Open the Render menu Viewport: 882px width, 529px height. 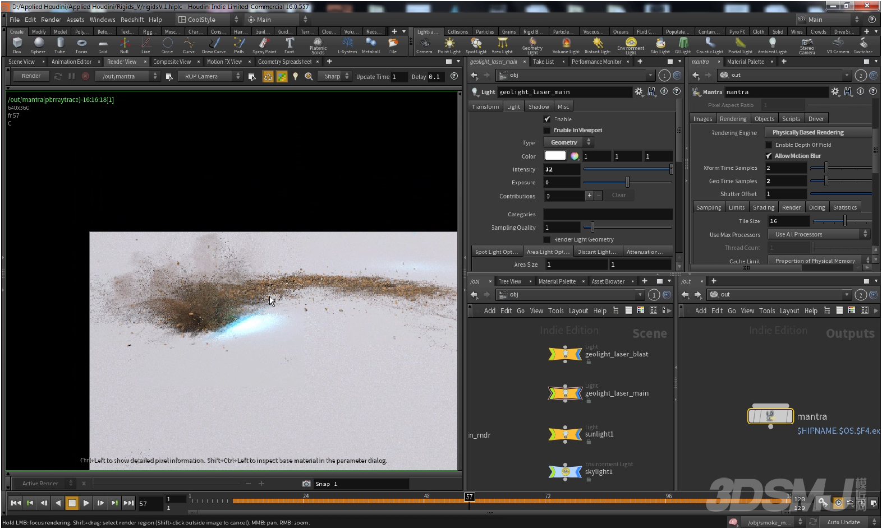pyautogui.click(x=51, y=19)
